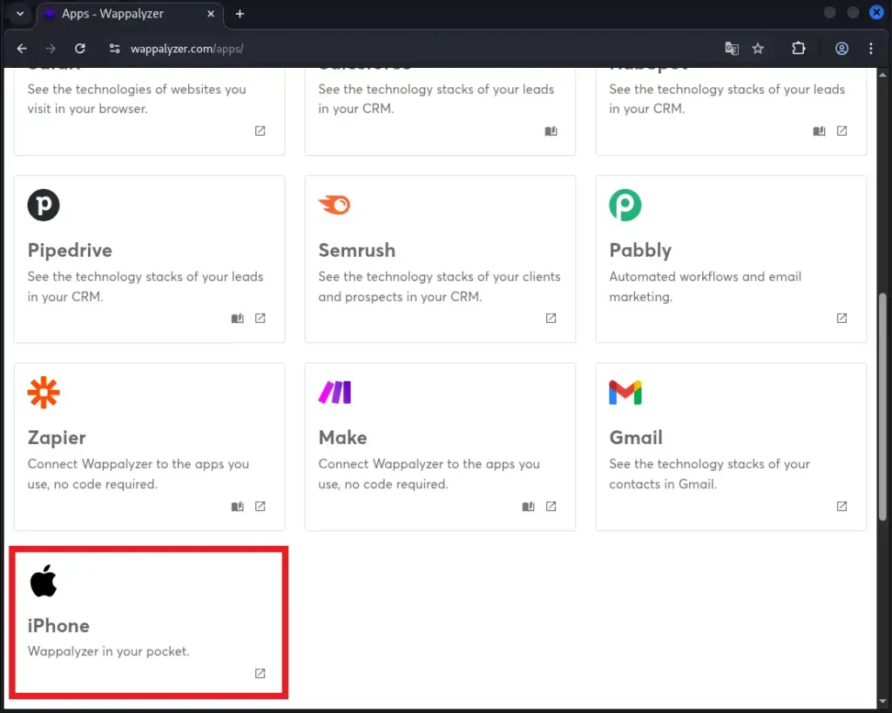Click the Zapier orange asterisk logo

pyautogui.click(x=44, y=393)
